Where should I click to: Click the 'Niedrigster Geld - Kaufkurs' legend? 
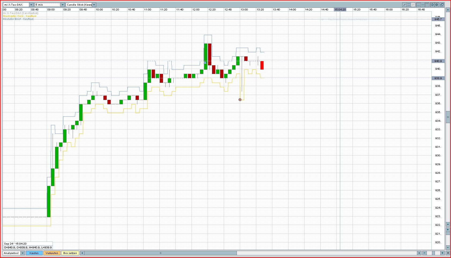(20, 16)
